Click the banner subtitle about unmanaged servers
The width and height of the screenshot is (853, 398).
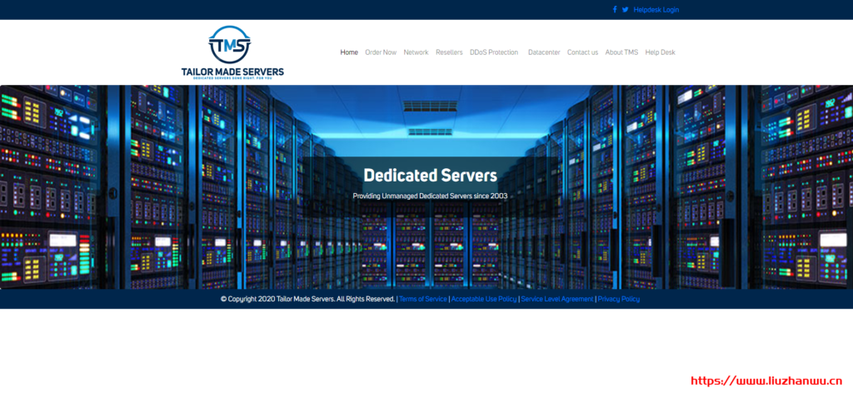point(430,197)
